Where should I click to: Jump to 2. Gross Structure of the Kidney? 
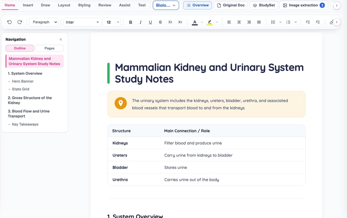30,100
